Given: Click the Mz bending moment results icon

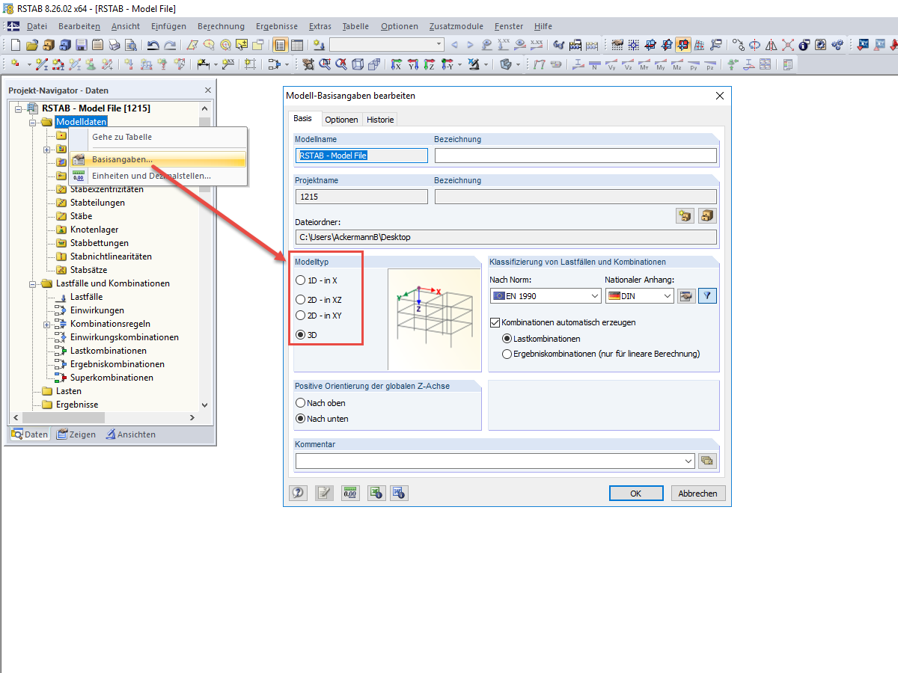Looking at the screenshot, I should point(677,65).
